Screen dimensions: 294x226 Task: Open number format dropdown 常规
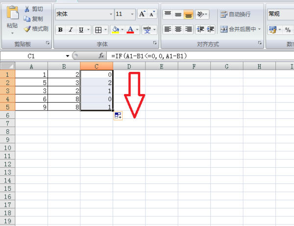coord(281,14)
